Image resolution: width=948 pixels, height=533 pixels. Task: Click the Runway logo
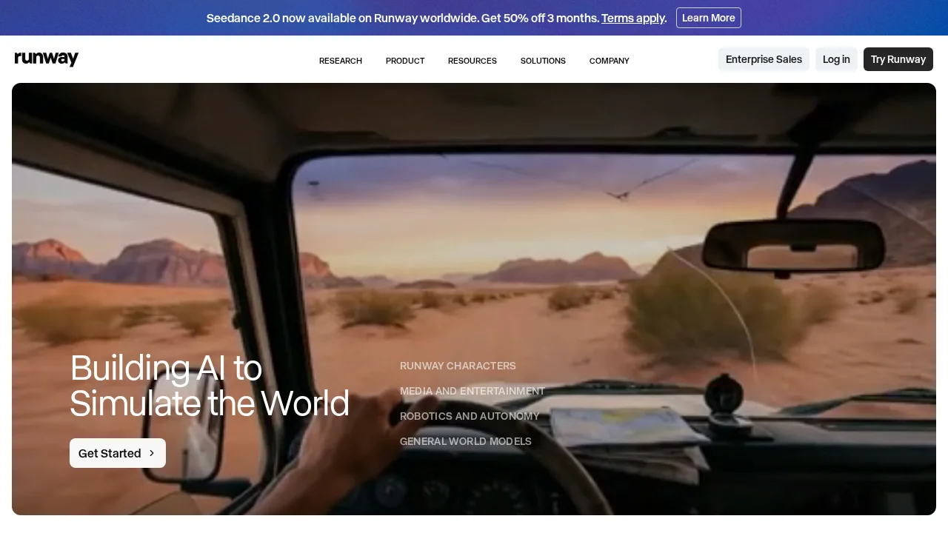47,59
